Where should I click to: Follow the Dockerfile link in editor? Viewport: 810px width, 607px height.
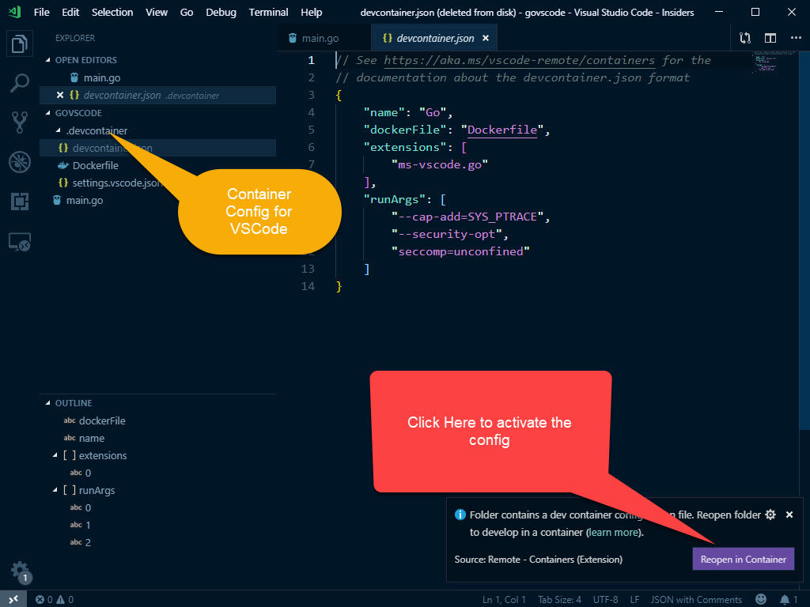click(x=502, y=130)
